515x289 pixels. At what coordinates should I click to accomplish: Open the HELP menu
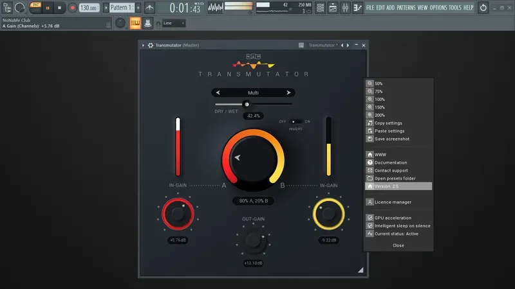pyautogui.click(x=469, y=8)
